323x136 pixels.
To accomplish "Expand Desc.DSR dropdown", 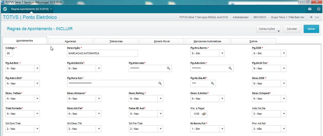I will pos(283,83).
